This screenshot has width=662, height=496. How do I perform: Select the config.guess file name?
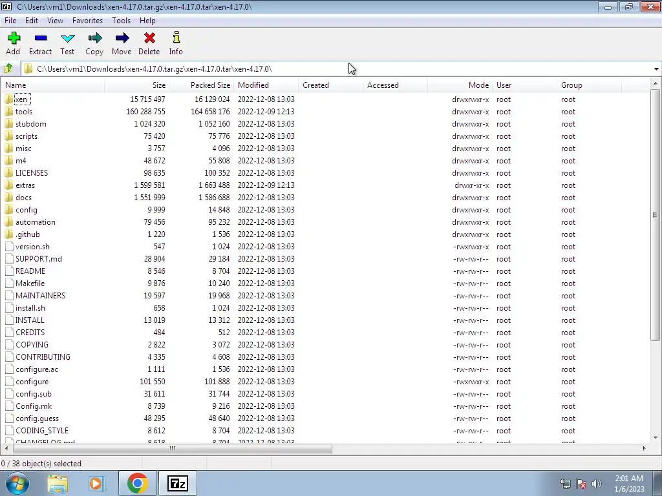37,418
